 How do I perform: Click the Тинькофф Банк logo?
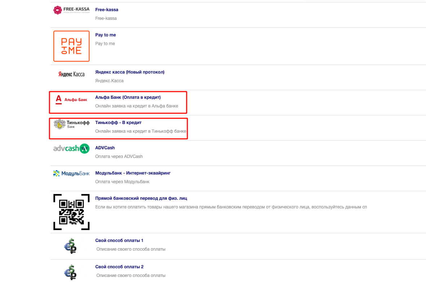click(71, 124)
